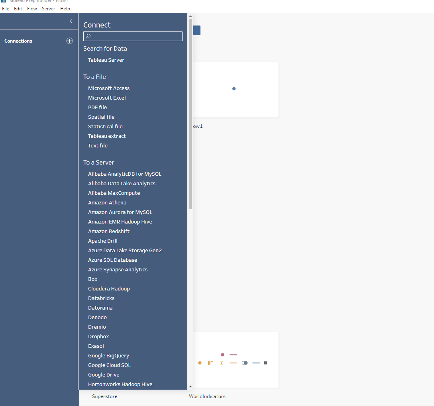Open the WorldIndicators sample flow thumbnail
This screenshot has width=434, height=406.
(236, 360)
